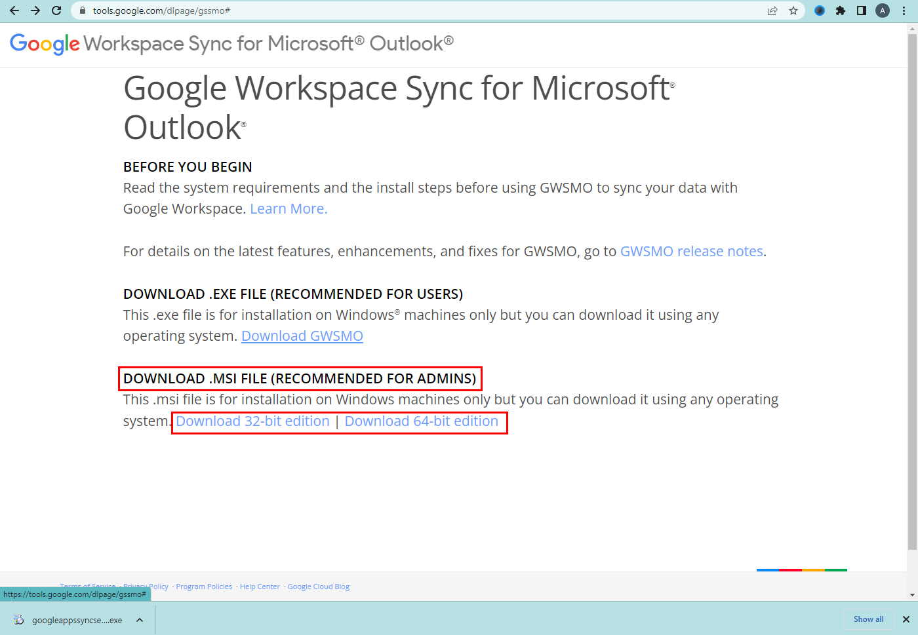Click the Google logo in header
Image resolution: width=918 pixels, height=635 pixels.
[45, 44]
